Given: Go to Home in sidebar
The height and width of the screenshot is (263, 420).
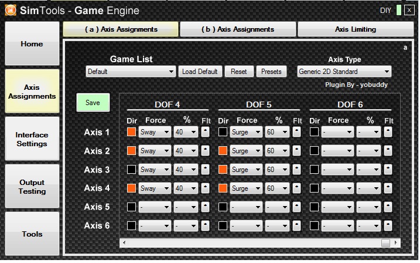Looking at the screenshot, I should (32, 44).
